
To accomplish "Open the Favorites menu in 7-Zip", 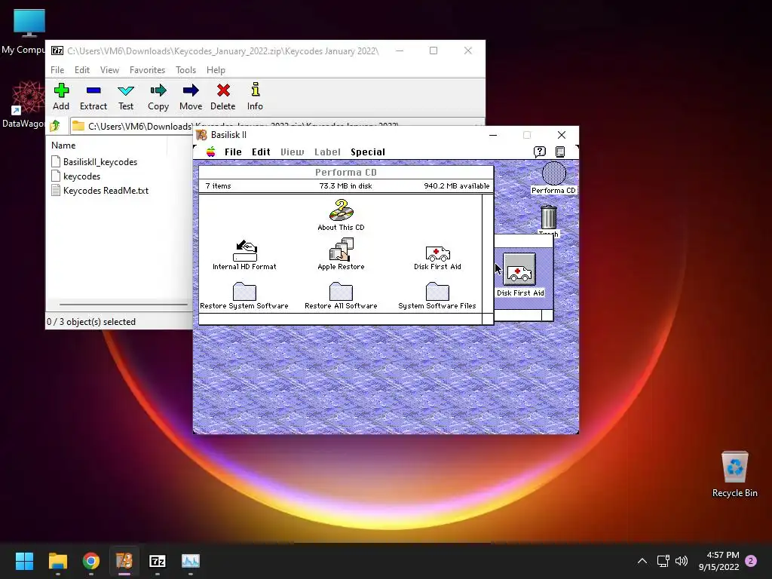I will coord(147,70).
